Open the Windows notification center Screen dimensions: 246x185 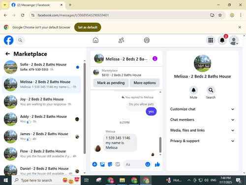[239, 181]
